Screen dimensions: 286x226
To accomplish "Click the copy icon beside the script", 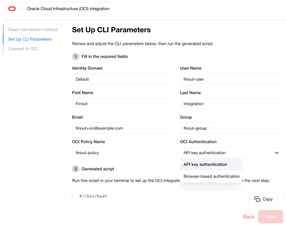I will pyautogui.click(x=257, y=199).
